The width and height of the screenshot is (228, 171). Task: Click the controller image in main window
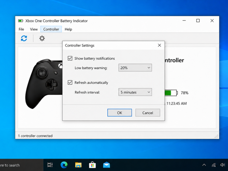click(x=44, y=84)
